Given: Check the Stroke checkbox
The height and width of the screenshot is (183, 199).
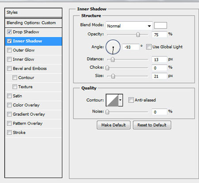Looking at the screenshot, I should (9, 132).
